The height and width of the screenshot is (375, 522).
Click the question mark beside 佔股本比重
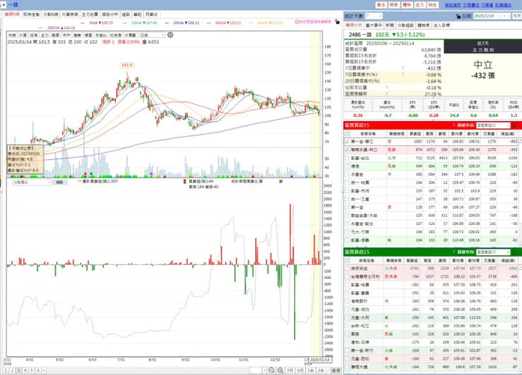pyautogui.click(x=387, y=87)
